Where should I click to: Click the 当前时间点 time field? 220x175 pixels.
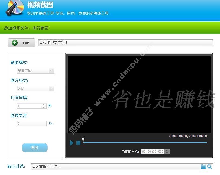tap(153, 152)
